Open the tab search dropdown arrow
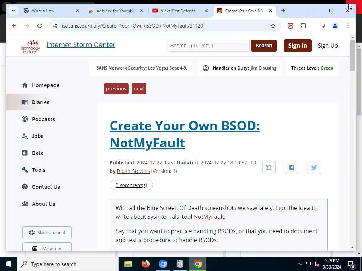Viewport: 362px width, 271px height. click(x=13, y=11)
